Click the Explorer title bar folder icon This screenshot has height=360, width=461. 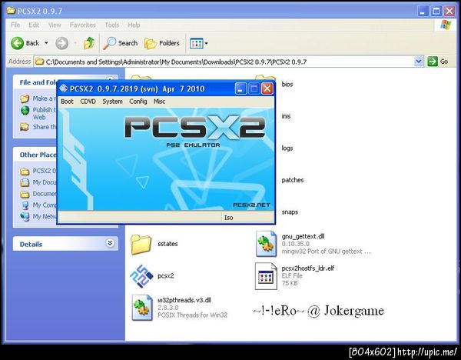click(12, 11)
